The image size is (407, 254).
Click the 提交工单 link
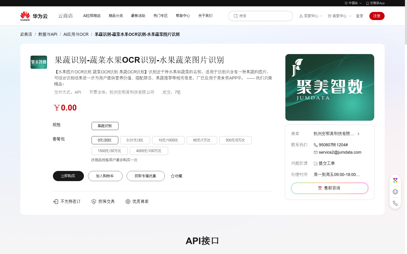[x=327, y=164]
